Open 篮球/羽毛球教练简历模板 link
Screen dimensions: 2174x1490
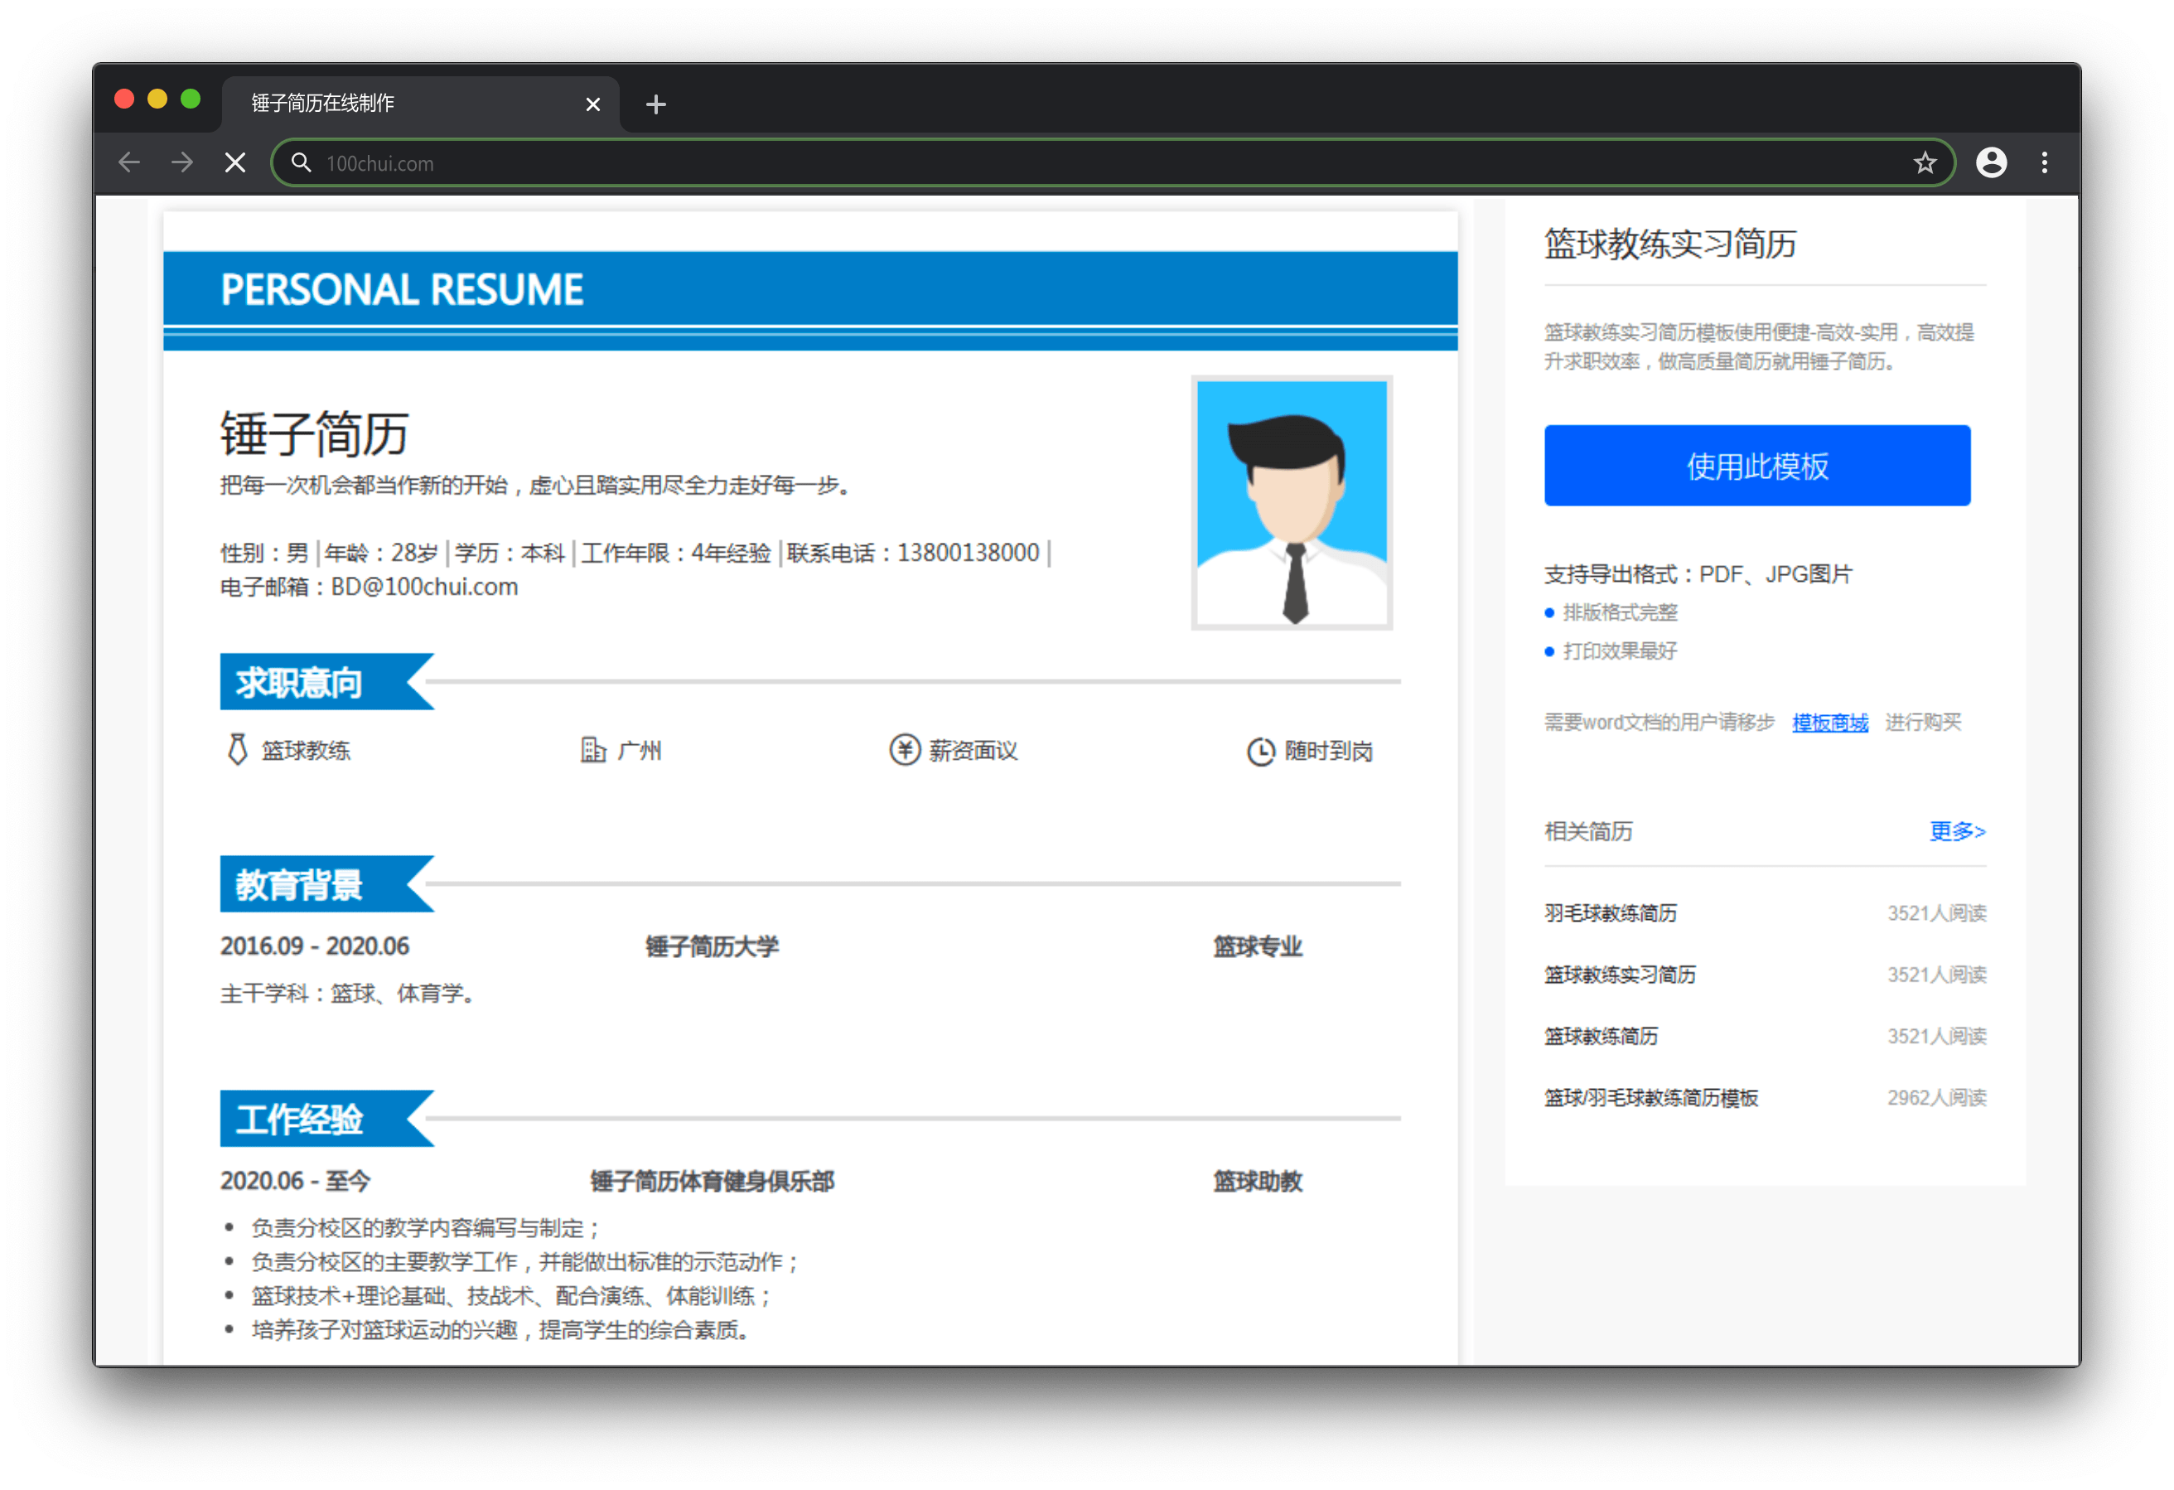(x=1650, y=1097)
